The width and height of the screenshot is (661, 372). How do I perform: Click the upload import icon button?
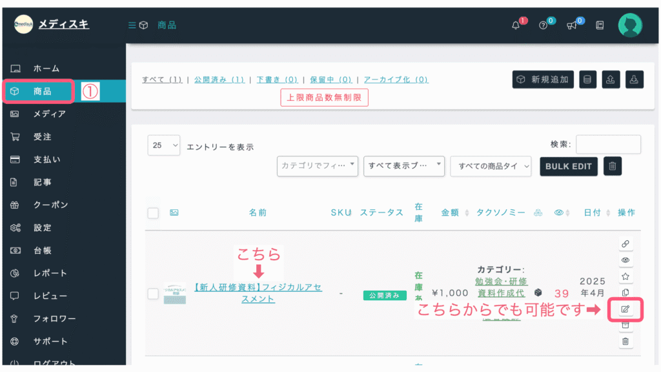(610, 79)
